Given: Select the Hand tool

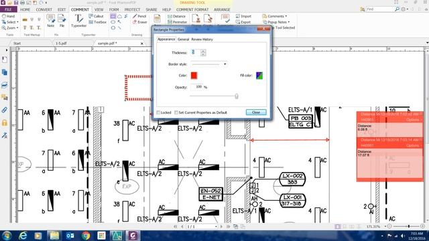Looking at the screenshot, I should pyautogui.click(x=8, y=16).
